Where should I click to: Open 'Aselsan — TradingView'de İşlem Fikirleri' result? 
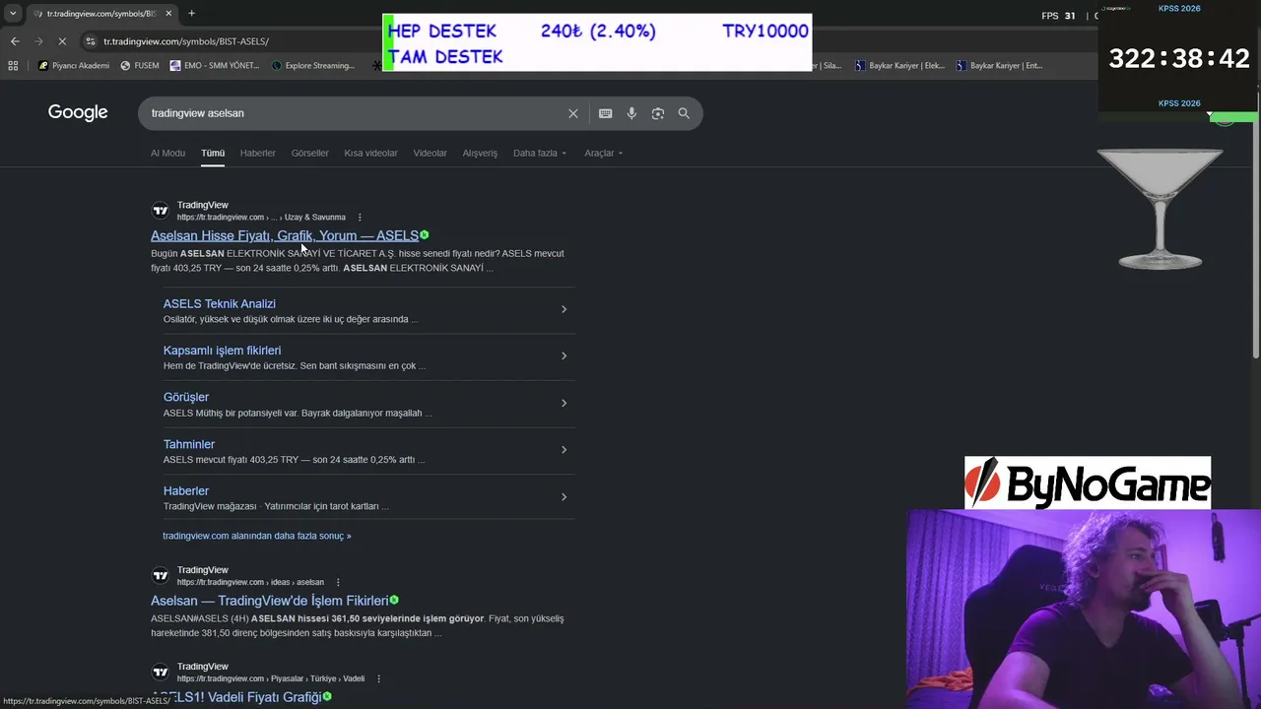[x=270, y=601]
